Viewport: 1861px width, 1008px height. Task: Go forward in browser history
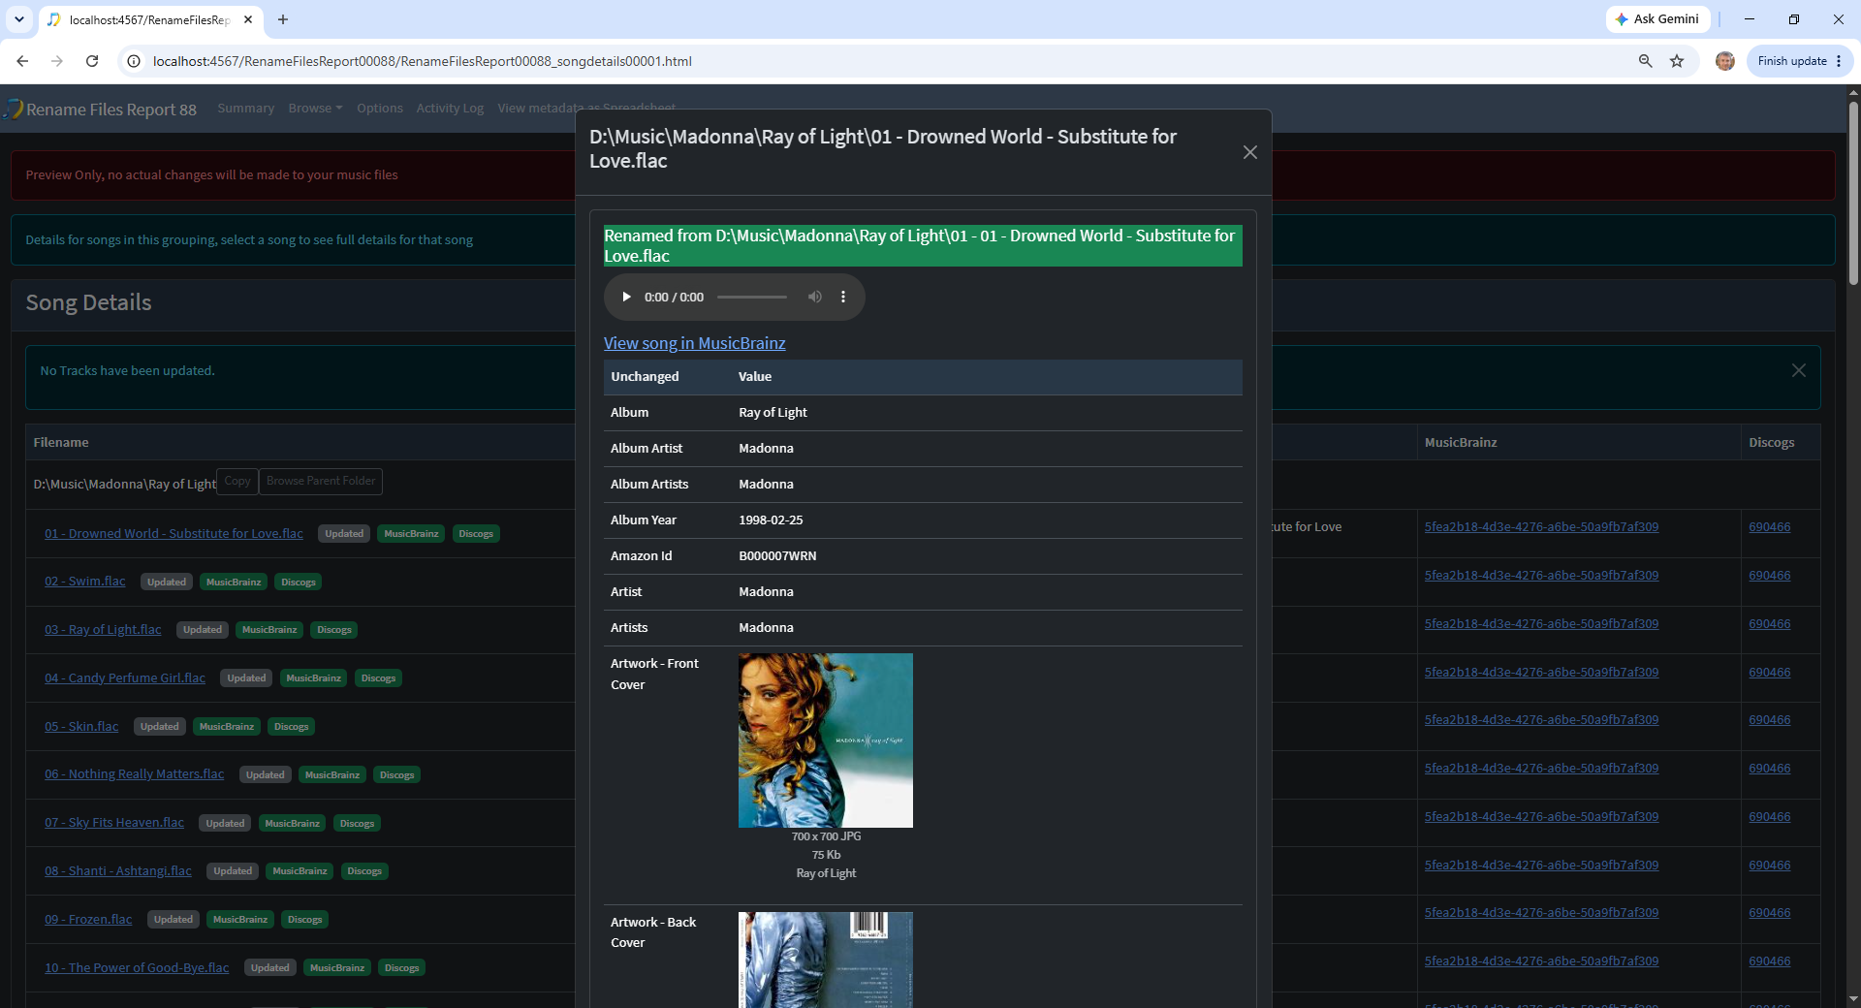pos(57,61)
